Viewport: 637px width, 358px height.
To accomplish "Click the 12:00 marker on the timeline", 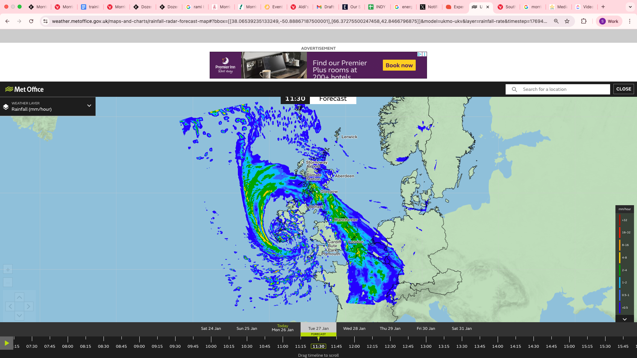I will [x=354, y=346].
